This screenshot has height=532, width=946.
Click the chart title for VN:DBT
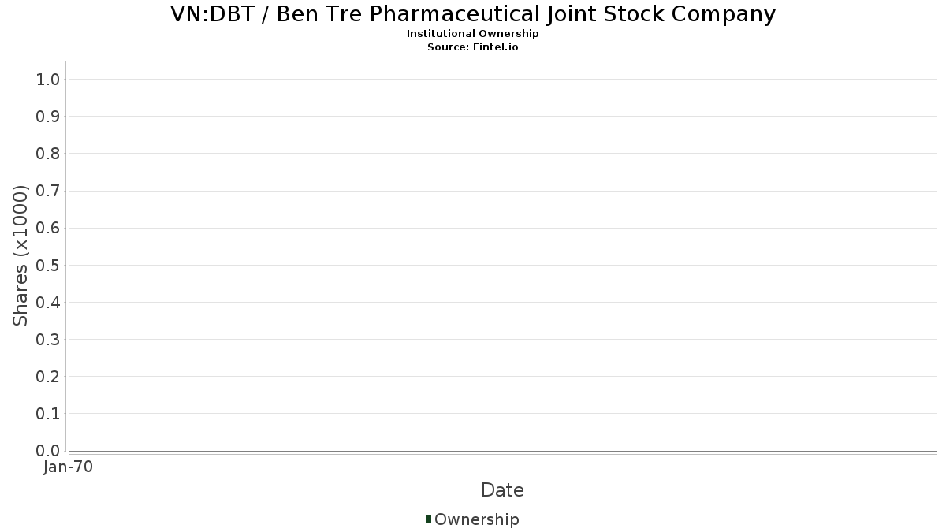473,14
